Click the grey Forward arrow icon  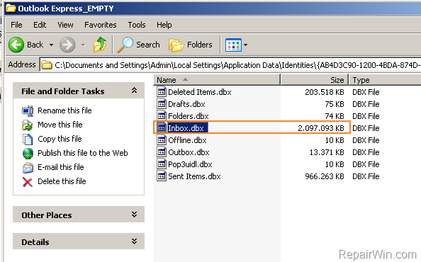point(67,45)
